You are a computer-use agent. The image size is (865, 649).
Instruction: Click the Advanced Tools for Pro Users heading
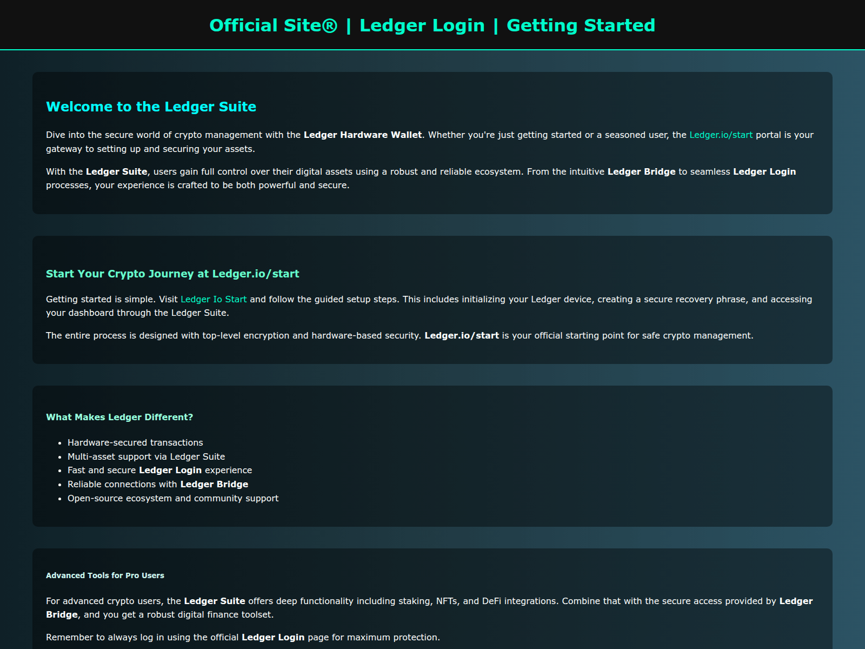pos(105,575)
